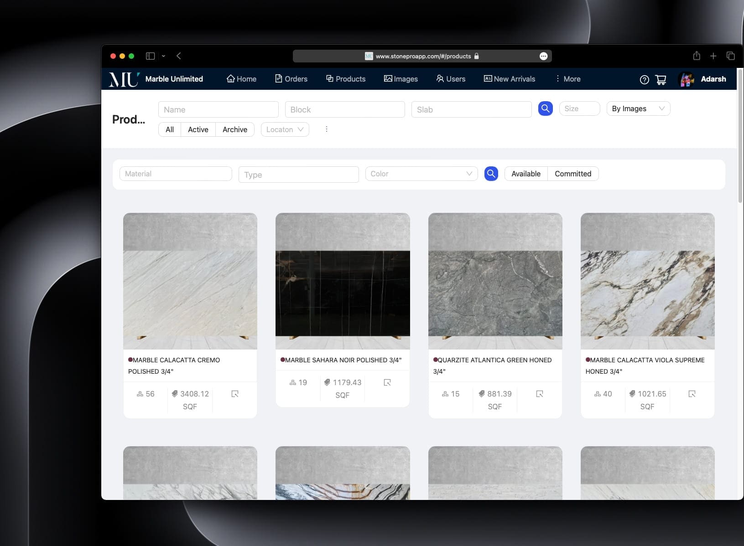744x546 pixels.
Task: Toggle the Committed filter
Action: point(573,174)
